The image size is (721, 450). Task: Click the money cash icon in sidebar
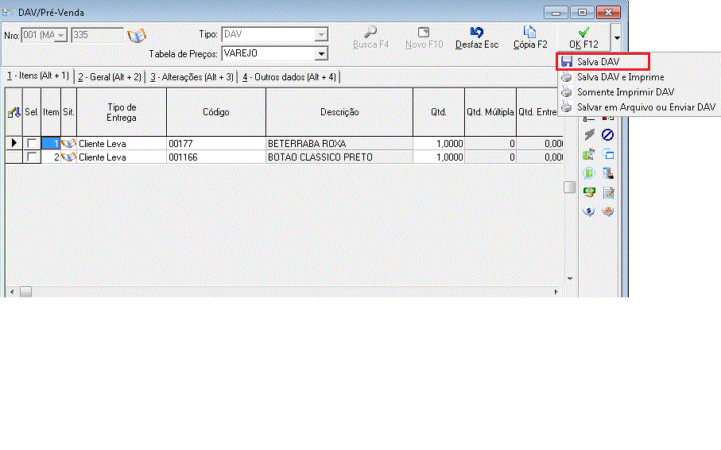[x=590, y=192]
